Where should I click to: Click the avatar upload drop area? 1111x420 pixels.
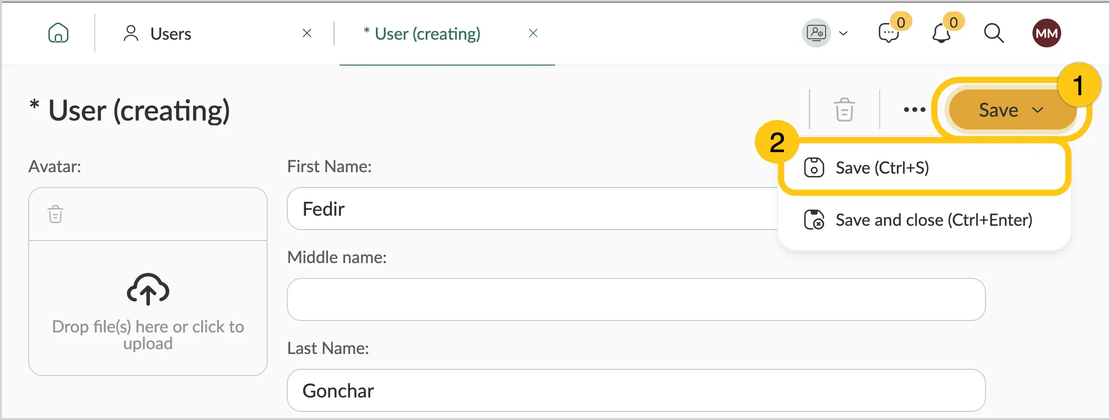148,308
